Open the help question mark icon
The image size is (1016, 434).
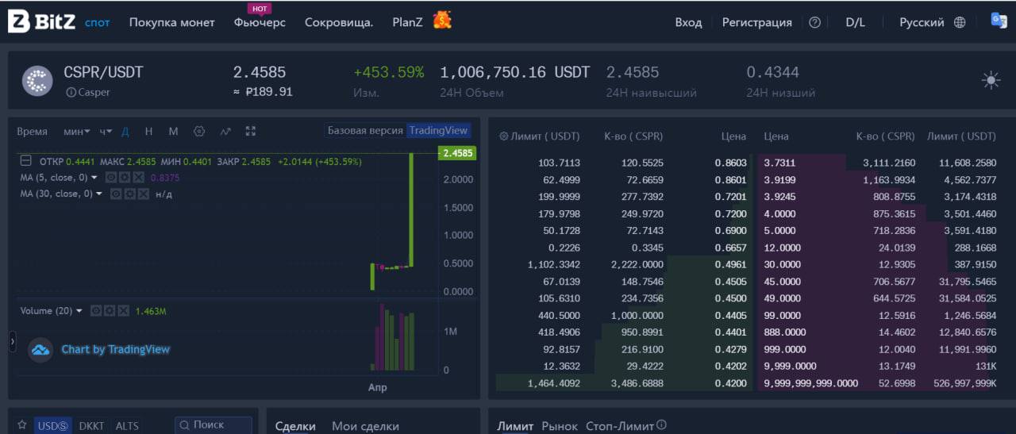coord(814,22)
